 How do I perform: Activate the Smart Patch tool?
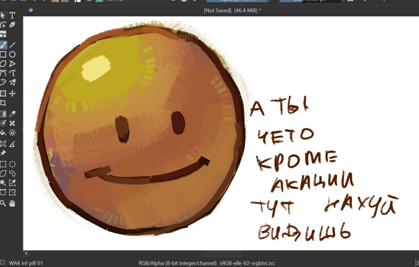pyautogui.click(x=12, y=123)
